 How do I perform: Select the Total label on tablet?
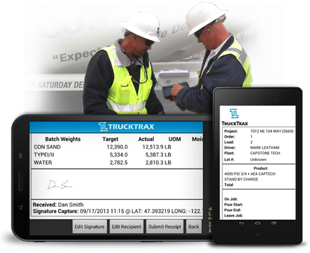click(229, 185)
